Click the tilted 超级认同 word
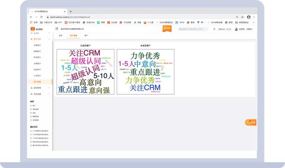This screenshot has width=285, height=168. (x=85, y=72)
